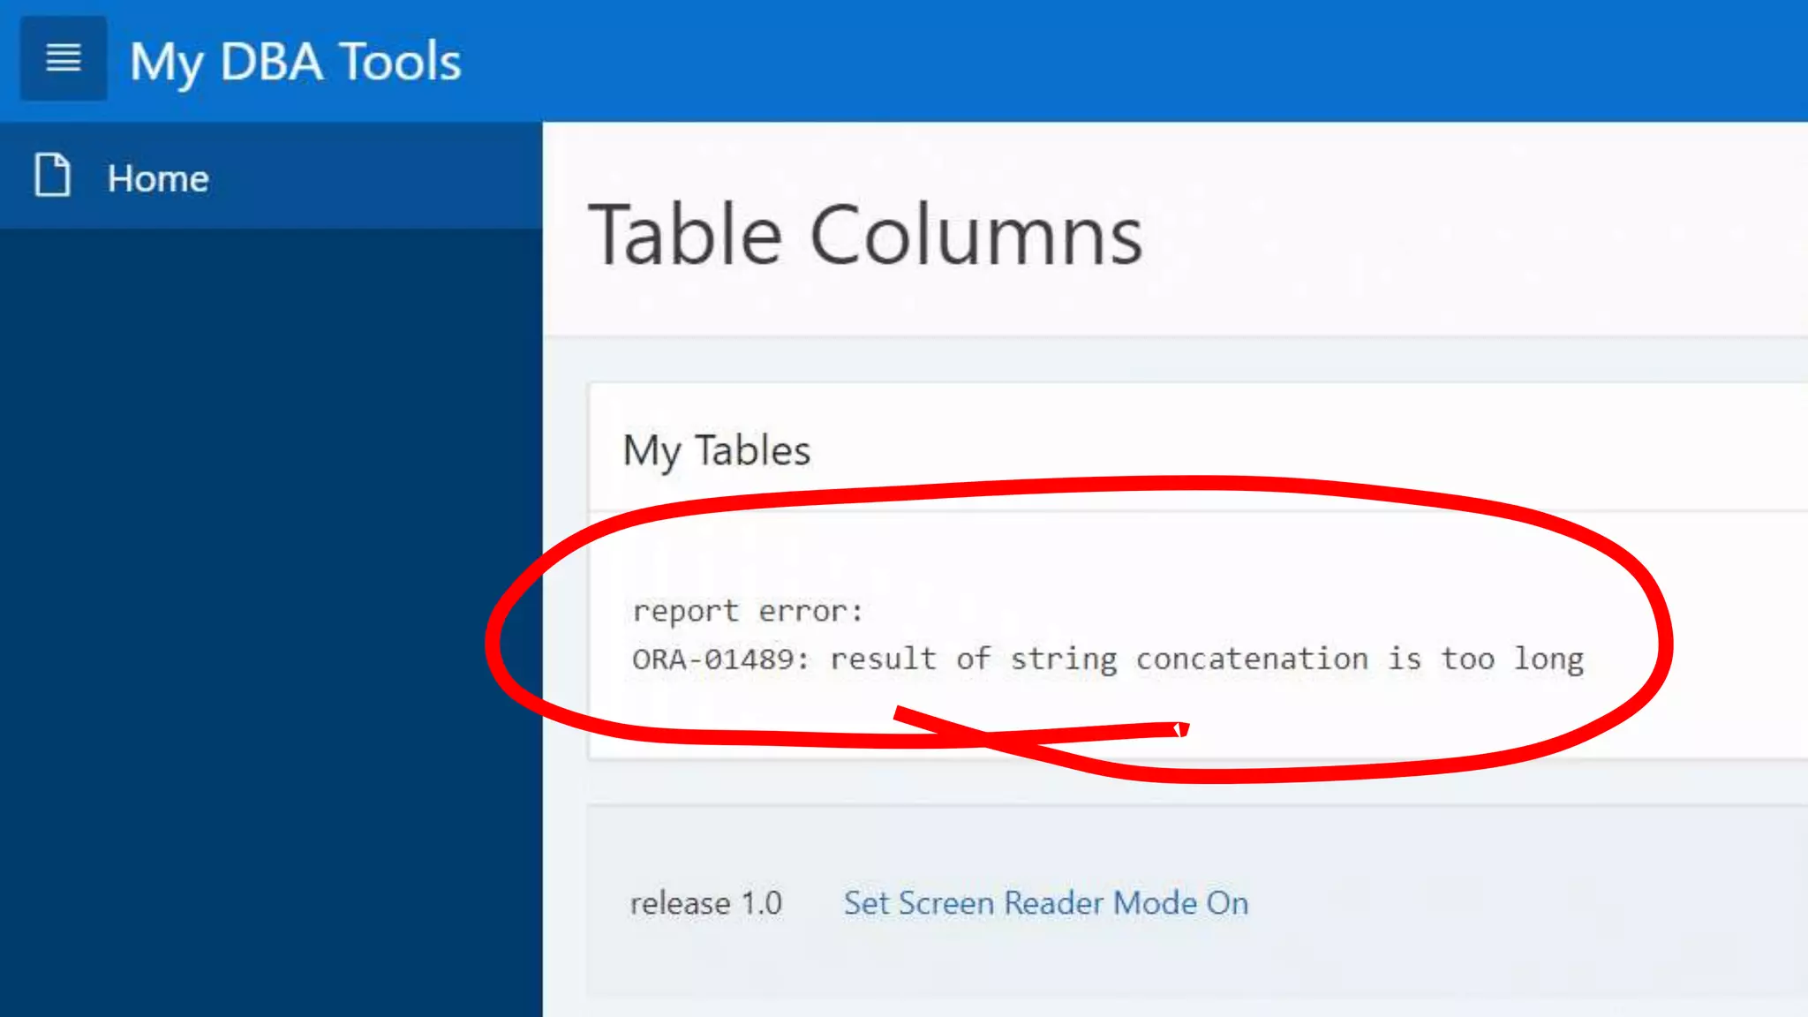Click the word 'string' in error message

[x=1063, y=659]
